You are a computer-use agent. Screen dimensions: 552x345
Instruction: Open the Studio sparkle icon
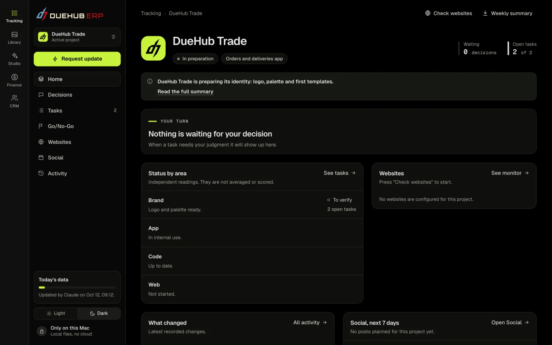coord(14,56)
